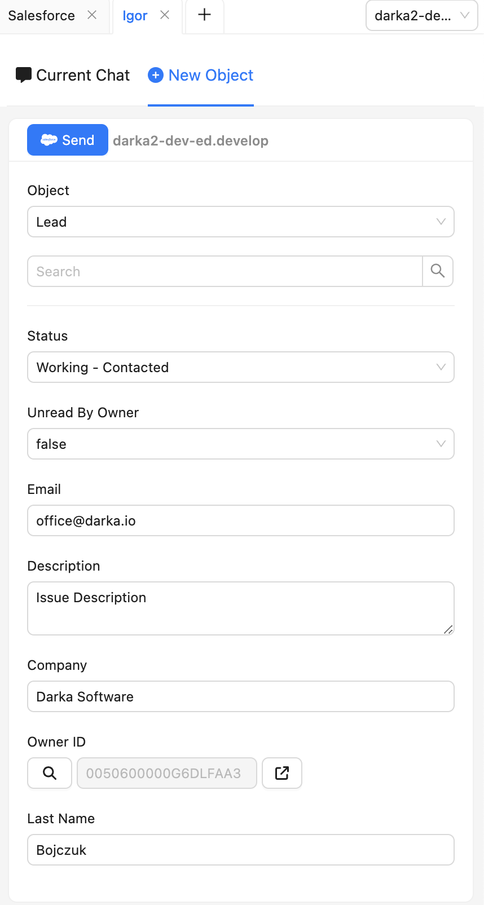The image size is (484, 905).
Task: Click into the Email field
Action: 241,521
